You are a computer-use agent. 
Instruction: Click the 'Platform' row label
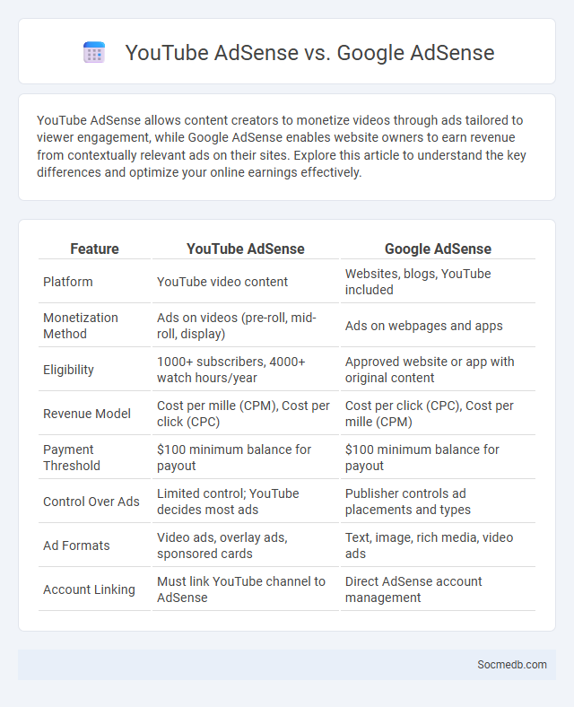pyautogui.click(x=67, y=282)
